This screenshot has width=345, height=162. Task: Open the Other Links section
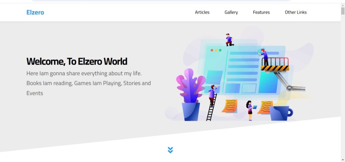pyautogui.click(x=296, y=12)
